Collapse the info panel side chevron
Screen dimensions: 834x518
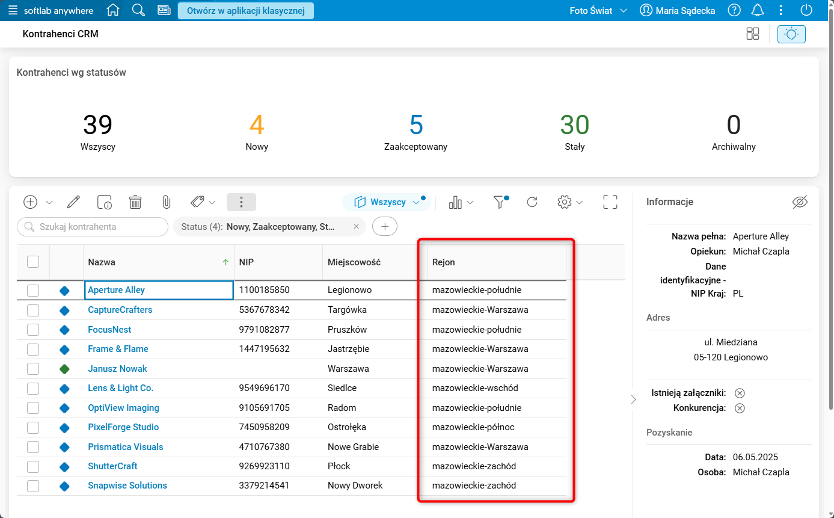click(x=633, y=399)
